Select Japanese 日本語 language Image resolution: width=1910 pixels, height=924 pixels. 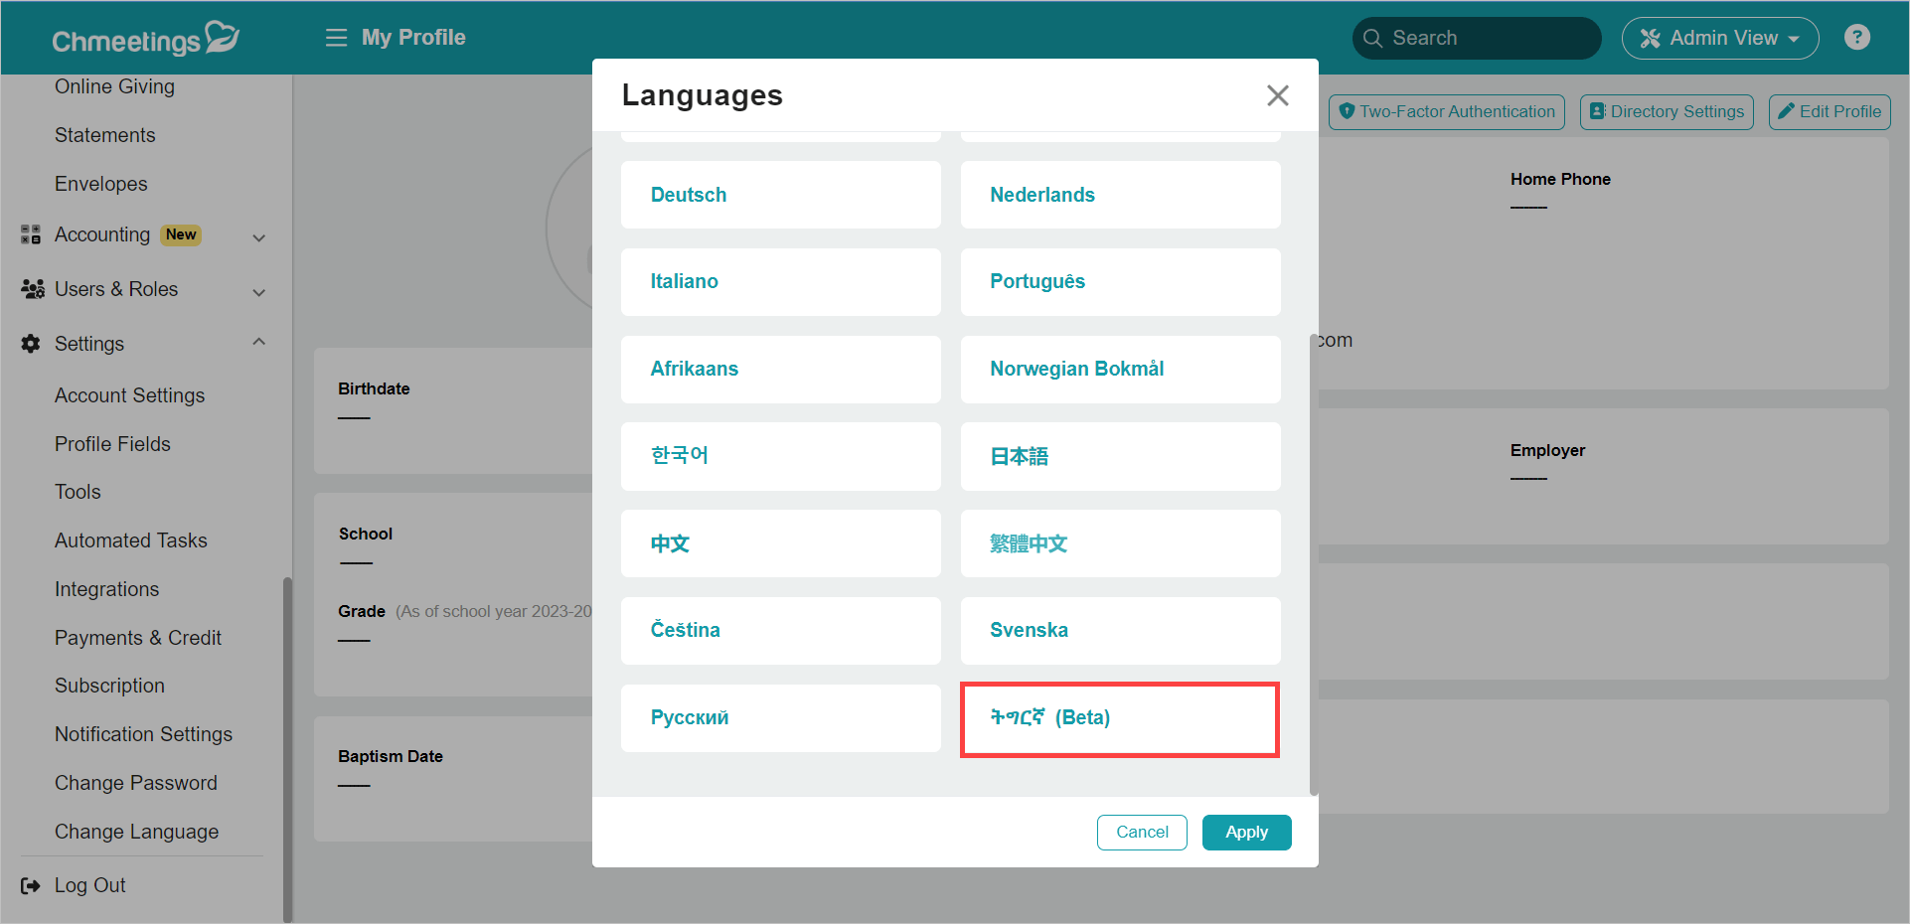[1120, 456]
